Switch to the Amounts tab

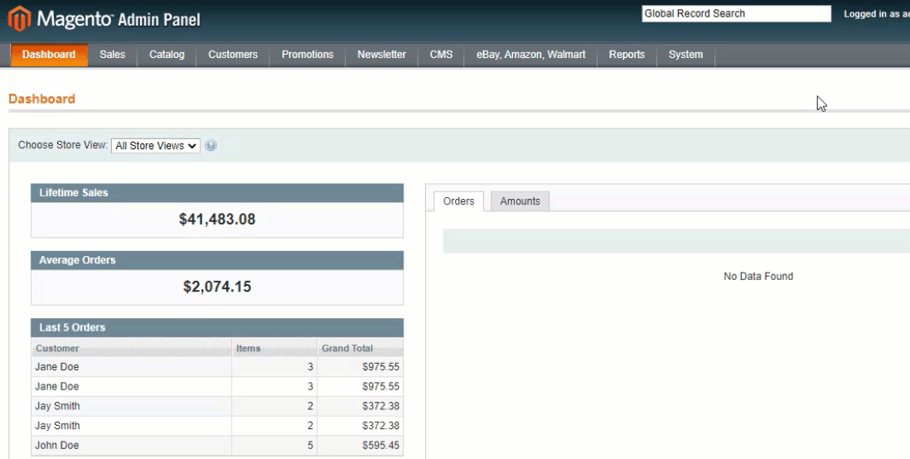coord(520,201)
